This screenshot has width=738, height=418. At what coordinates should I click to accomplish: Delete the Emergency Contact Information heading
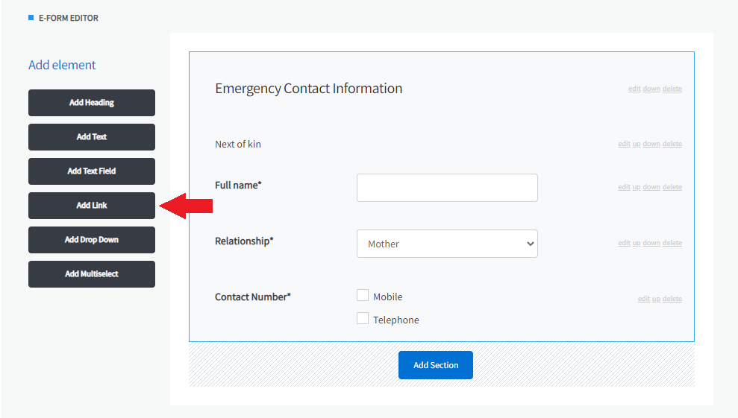(672, 89)
